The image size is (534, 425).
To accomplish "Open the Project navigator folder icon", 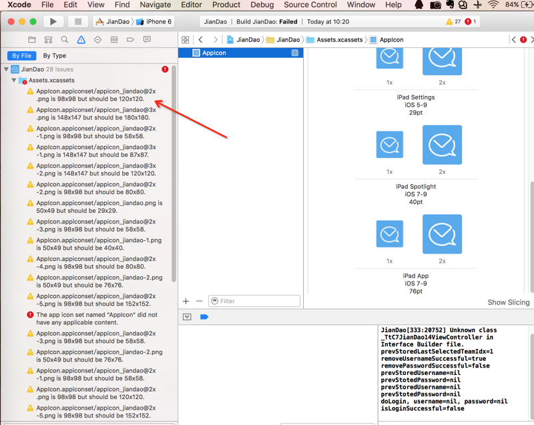I will [32, 40].
